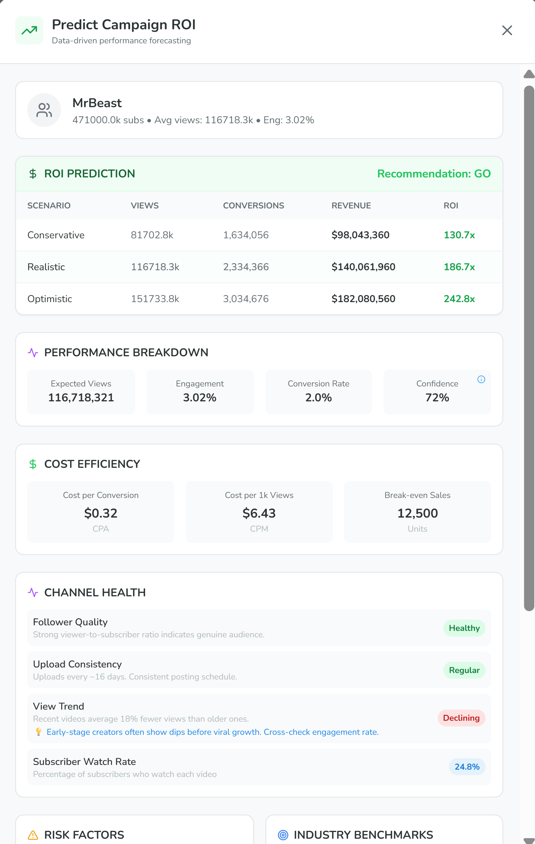This screenshot has width=535, height=844.
Task: Click the Engagement 3.02% card
Action: click(x=200, y=392)
